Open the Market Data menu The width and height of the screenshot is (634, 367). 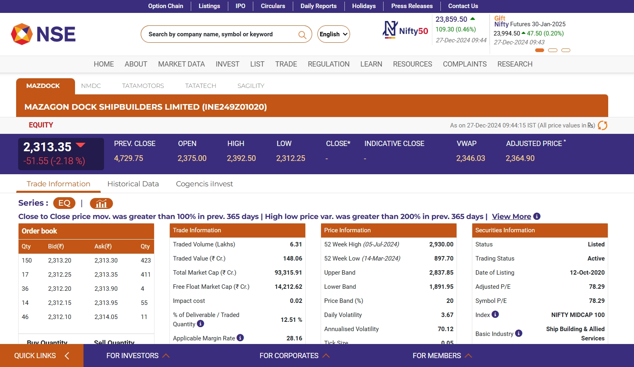pos(181,64)
